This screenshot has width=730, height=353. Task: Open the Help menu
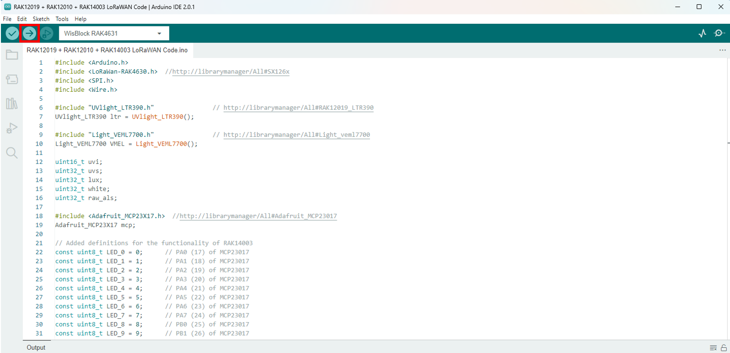[x=81, y=19]
